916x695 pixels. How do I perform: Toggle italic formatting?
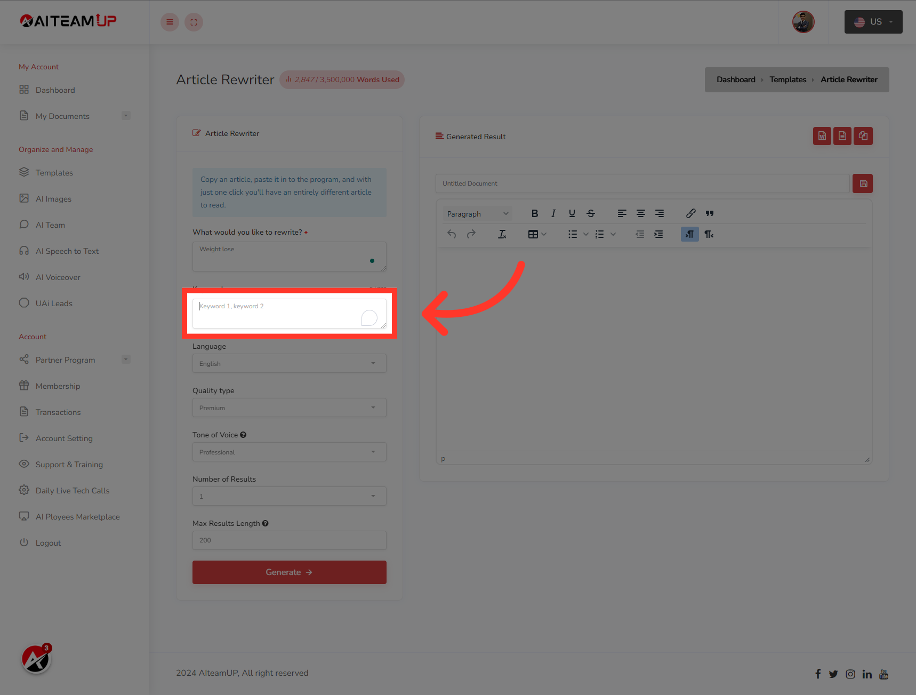553,213
